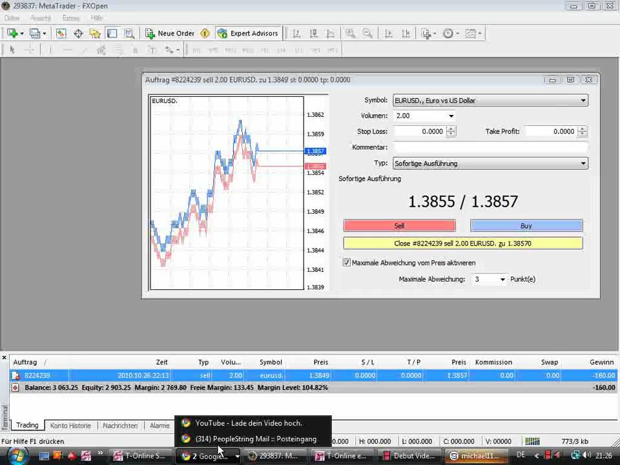Viewport: 620px width, 465px height.
Task: Click the EURUSD tick chart thumbnail
Action: (227, 193)
